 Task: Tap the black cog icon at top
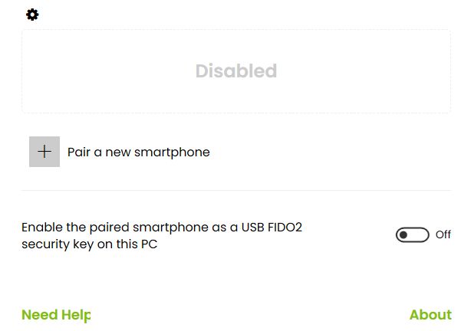(32, 15)
